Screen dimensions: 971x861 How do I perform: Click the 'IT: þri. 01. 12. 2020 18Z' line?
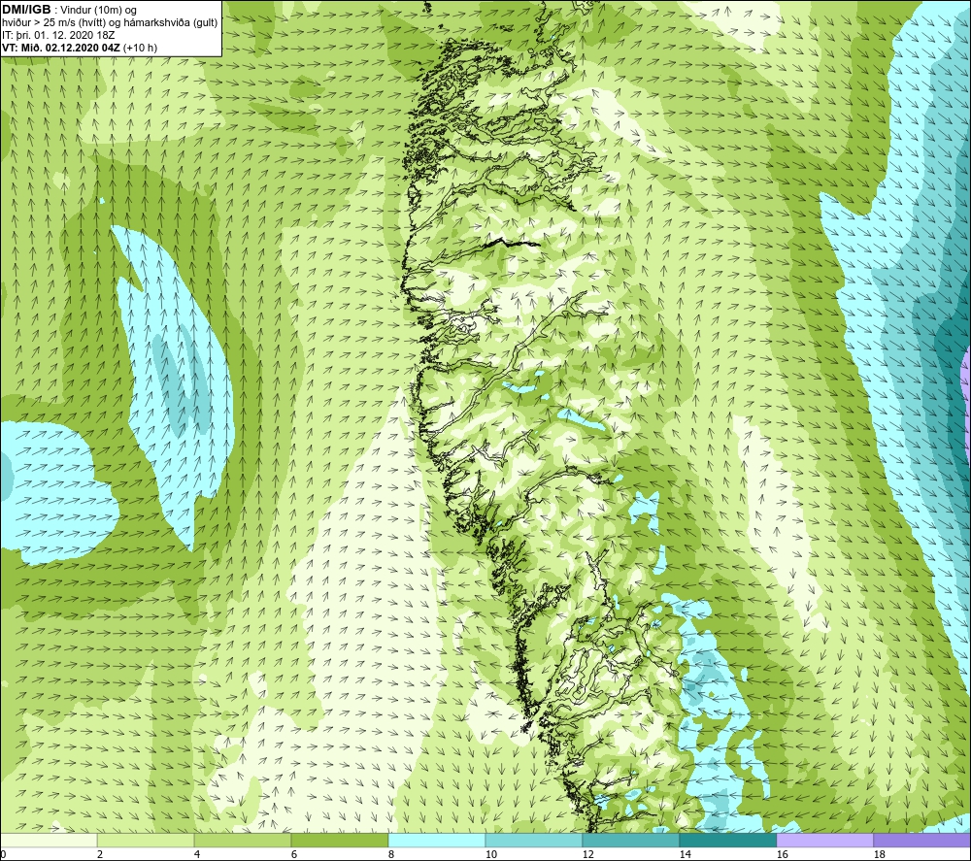click(x=58, y=35)
